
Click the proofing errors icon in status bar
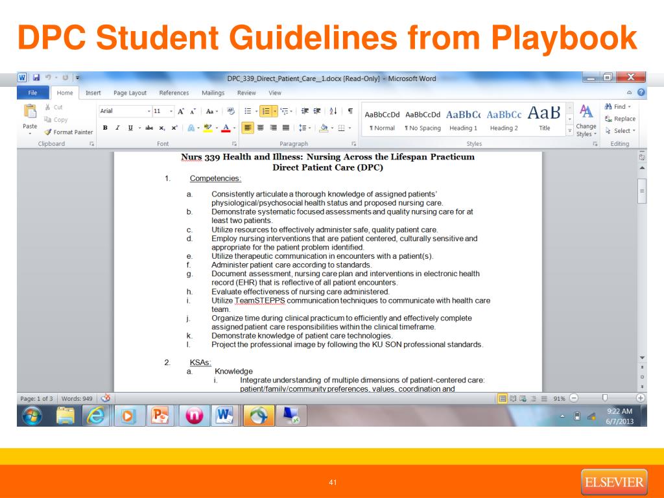pos(106,398)
